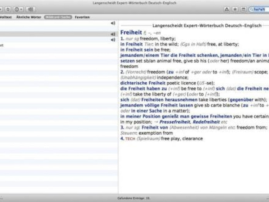This screenshot has height=202, width=269.
Task: Open the Favoriten tab
Action: click(x=82, y=17)
